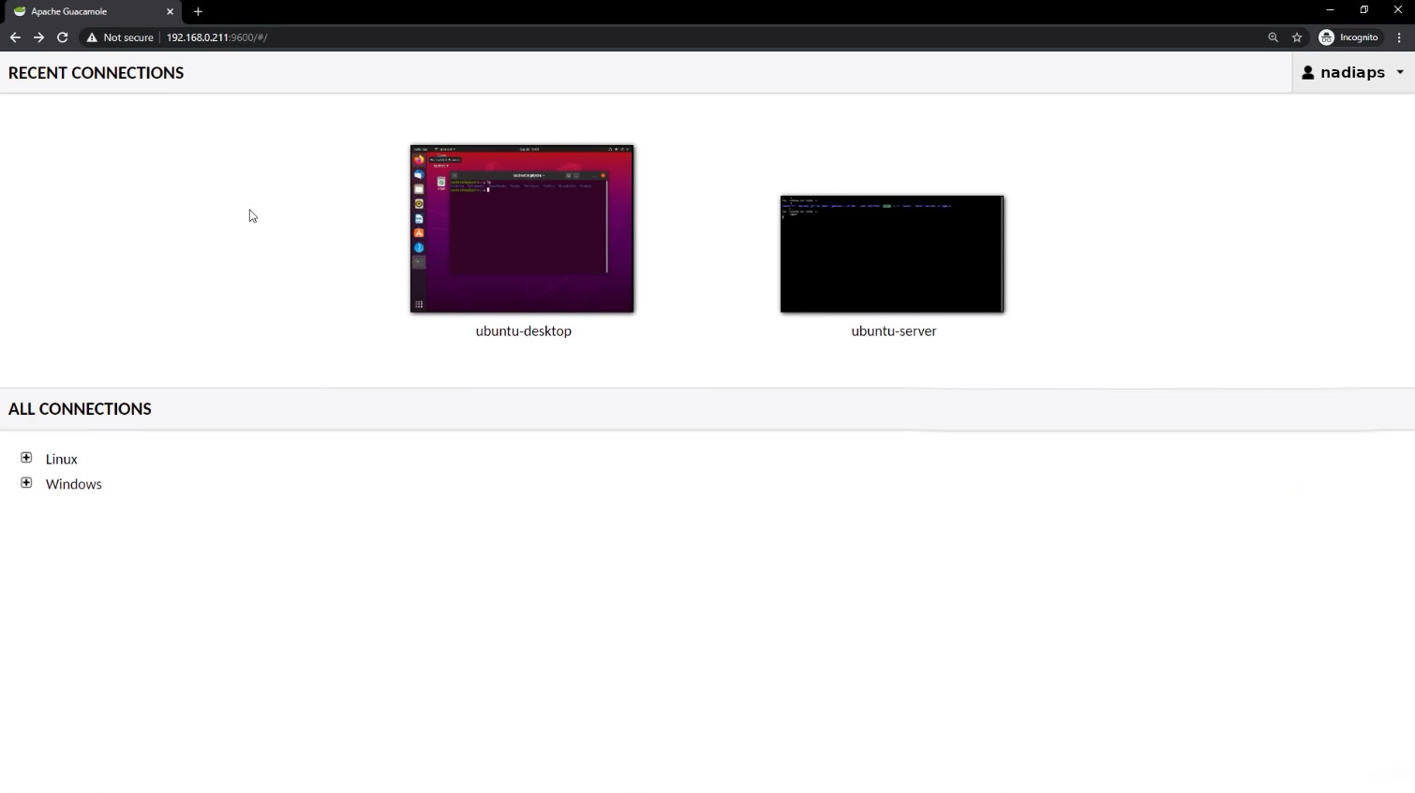1415x793 pixels.
Task: Expand the Linux connection group
Action: (x=26, y=458)
